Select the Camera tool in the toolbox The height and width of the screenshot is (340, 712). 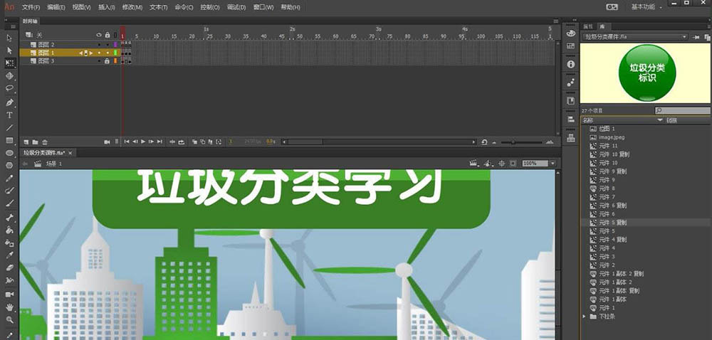[x=9, y=294]
